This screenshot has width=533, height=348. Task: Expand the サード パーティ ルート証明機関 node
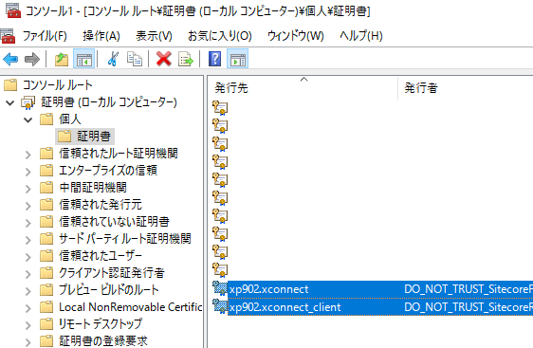pos(28,240)
